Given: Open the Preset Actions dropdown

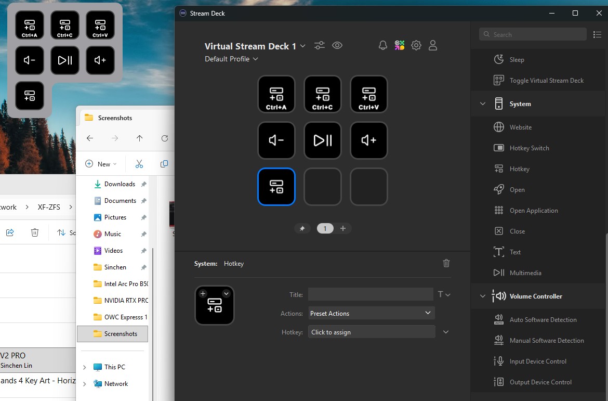Looking at the screenshot, I should [371, 313].
